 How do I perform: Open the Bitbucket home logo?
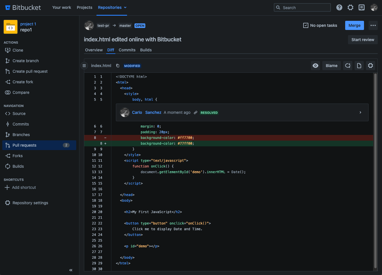tap(23, 8)
